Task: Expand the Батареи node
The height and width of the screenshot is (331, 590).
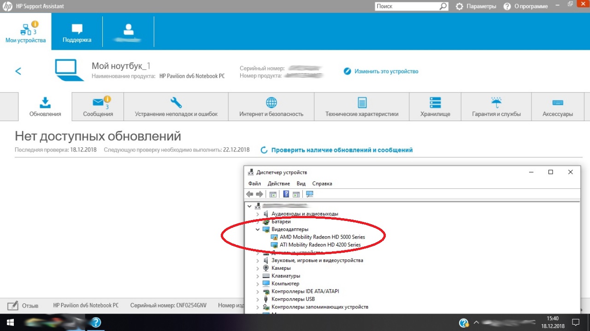Action: [x=258, y=221]
